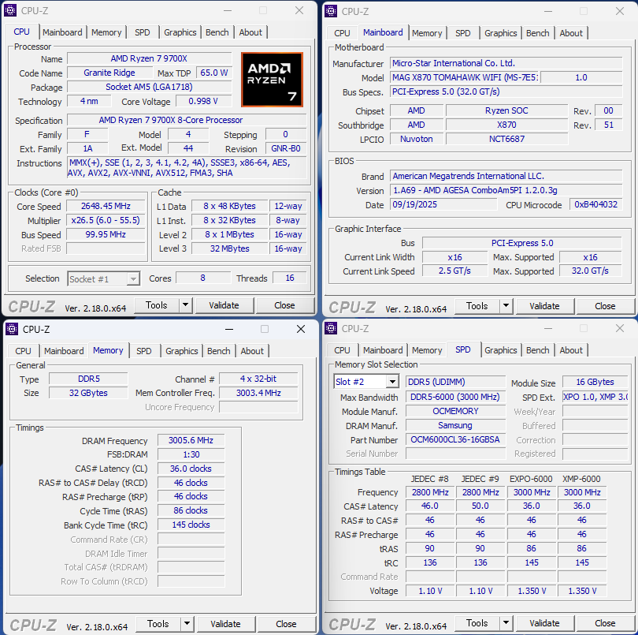Close the CPU-Z window showing the SPD tab via its X
The image size is (638, 635).
tap(618, 328)
